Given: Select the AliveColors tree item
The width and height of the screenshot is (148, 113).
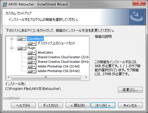Looking at the screenshot, I should [45, 52].
